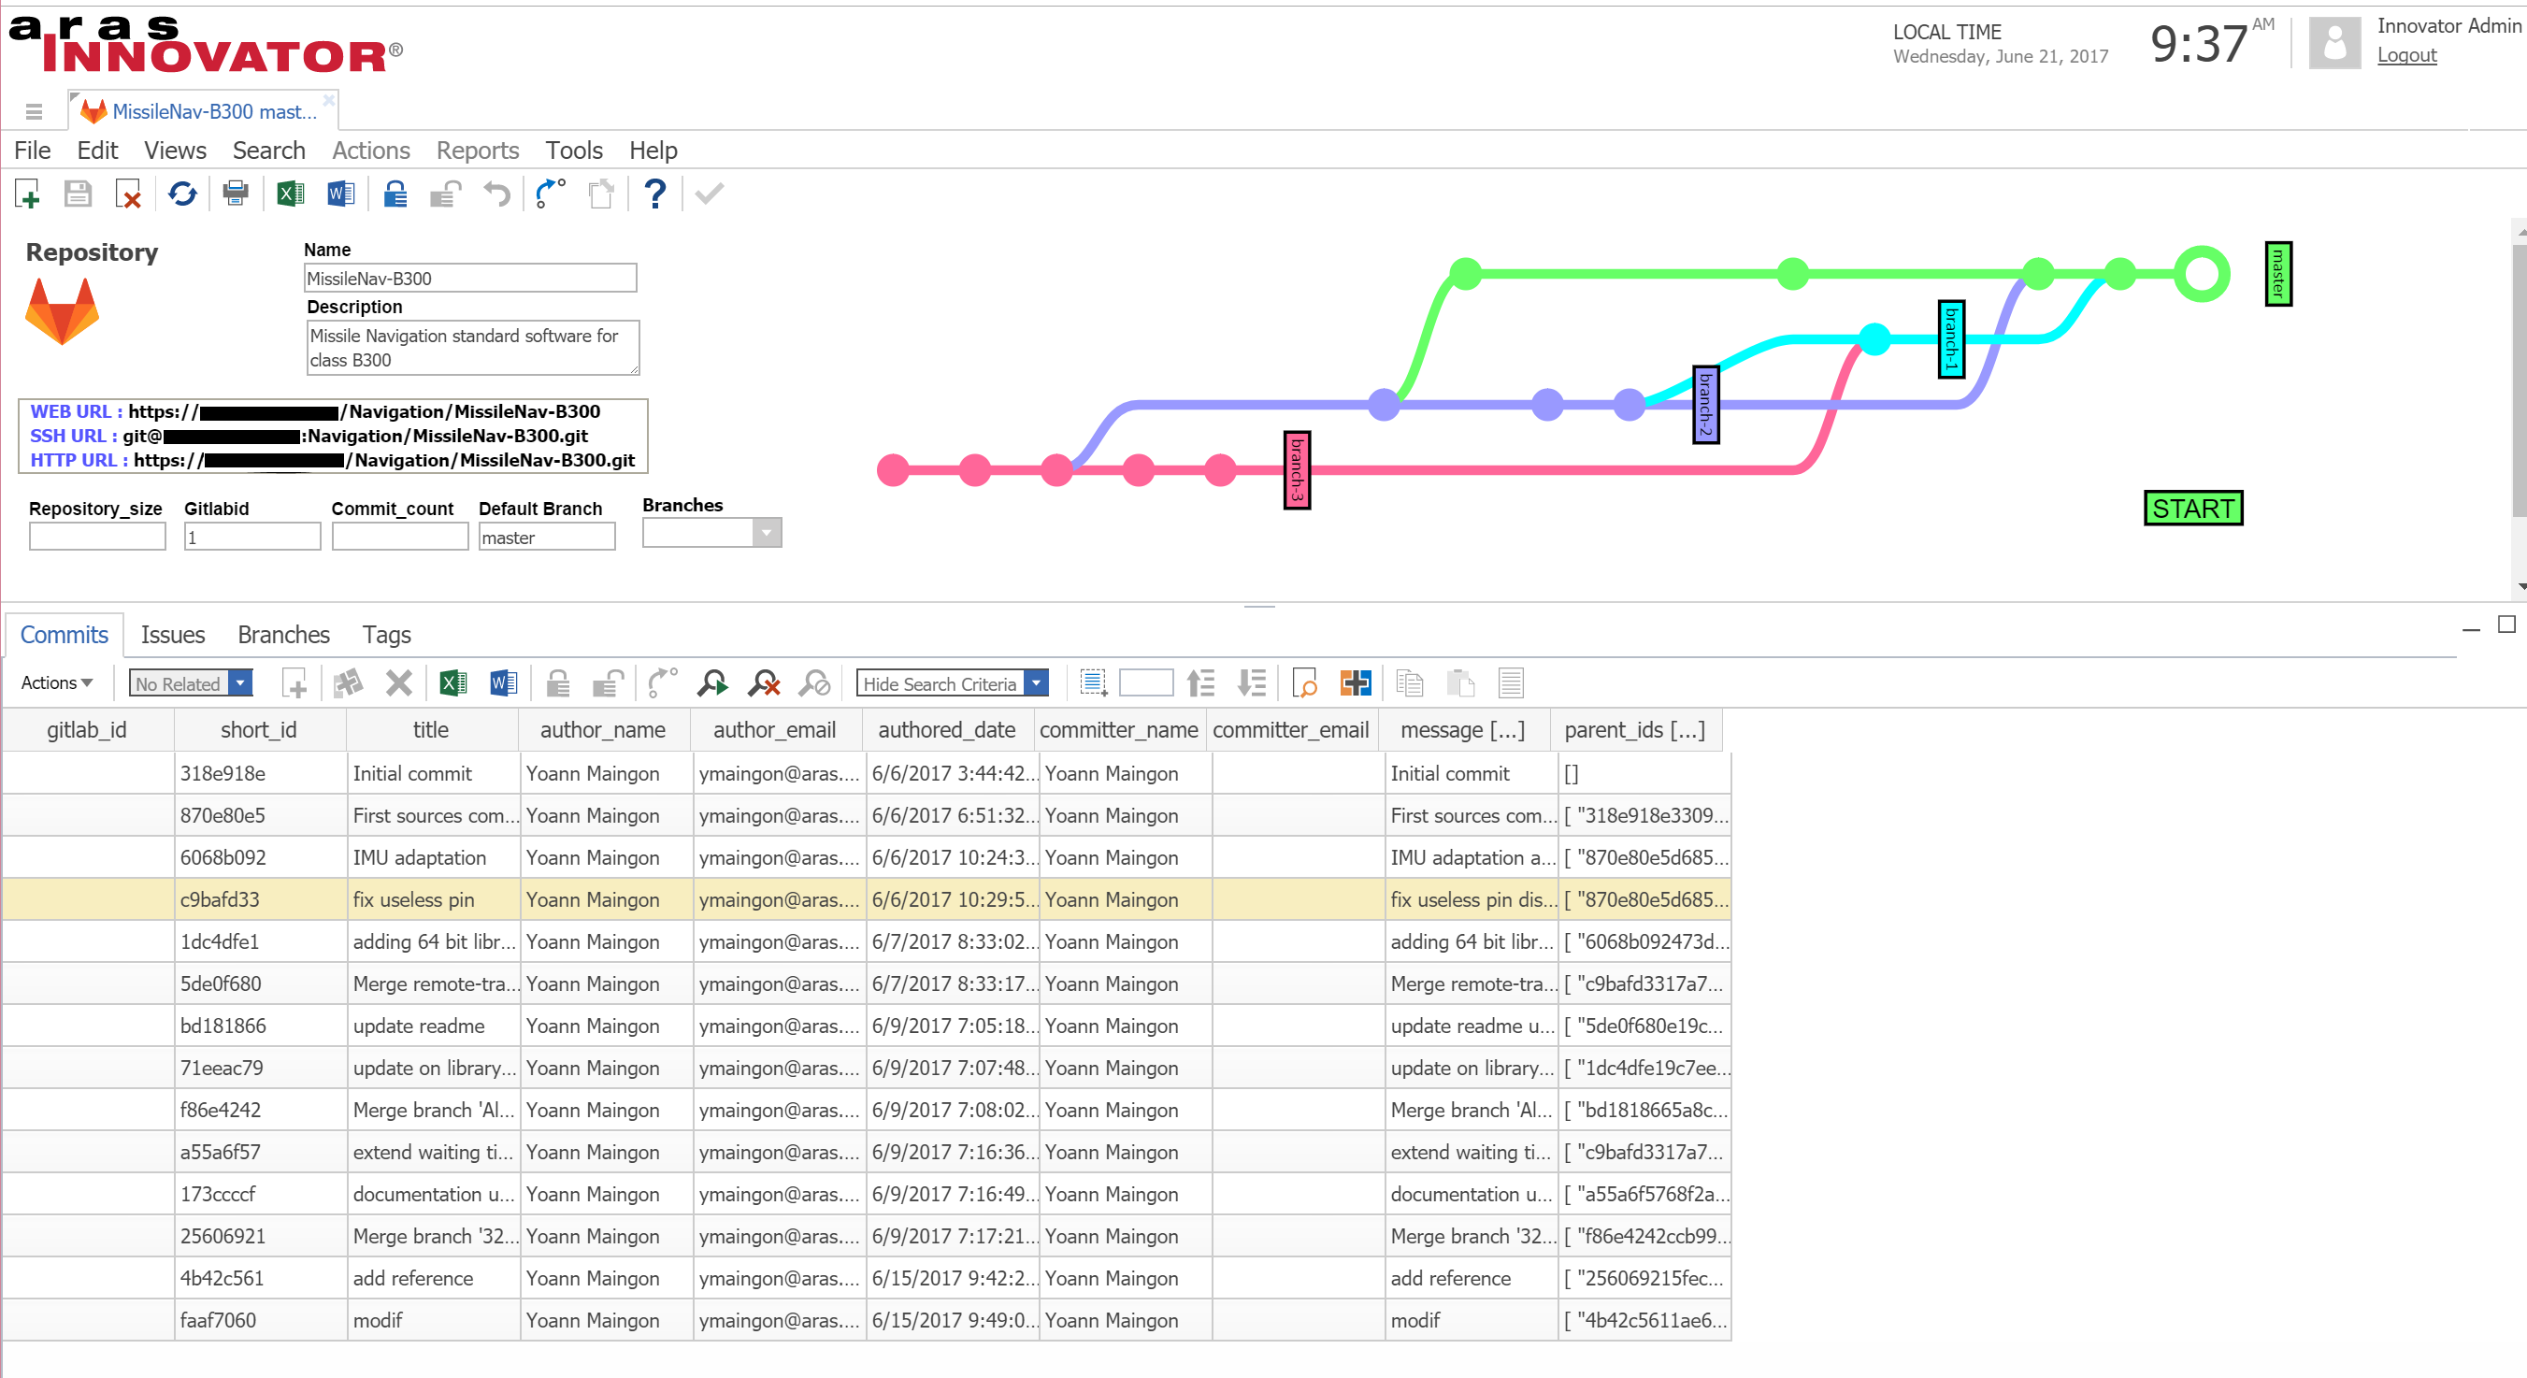Run Search icon in Commits toolbar
The height and width of the screenshot is (1378, 2527).
click(712, 682)
